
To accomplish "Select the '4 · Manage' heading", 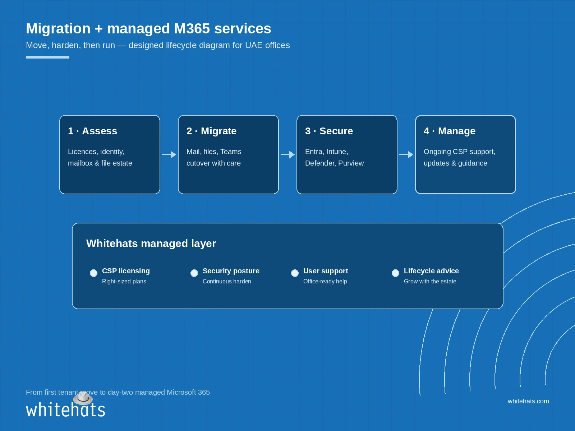I will click(450, 131).
